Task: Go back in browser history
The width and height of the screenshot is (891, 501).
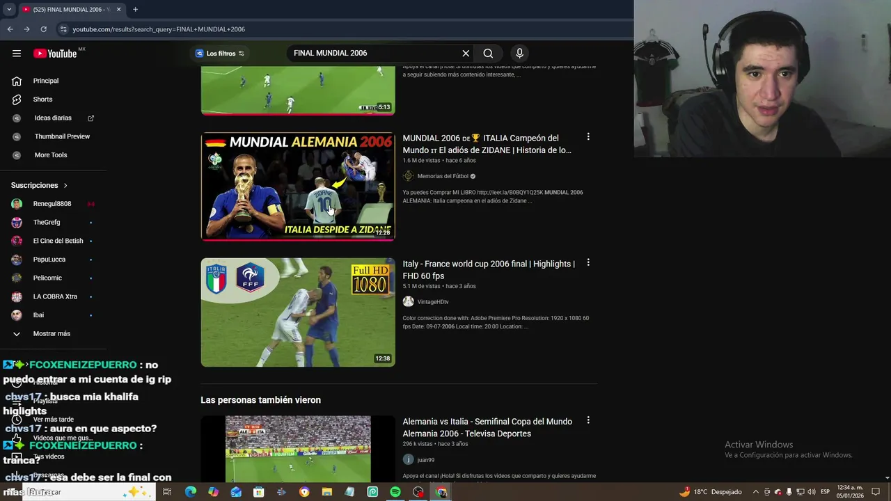Action: pyautogui.click(x=10, y=29)
